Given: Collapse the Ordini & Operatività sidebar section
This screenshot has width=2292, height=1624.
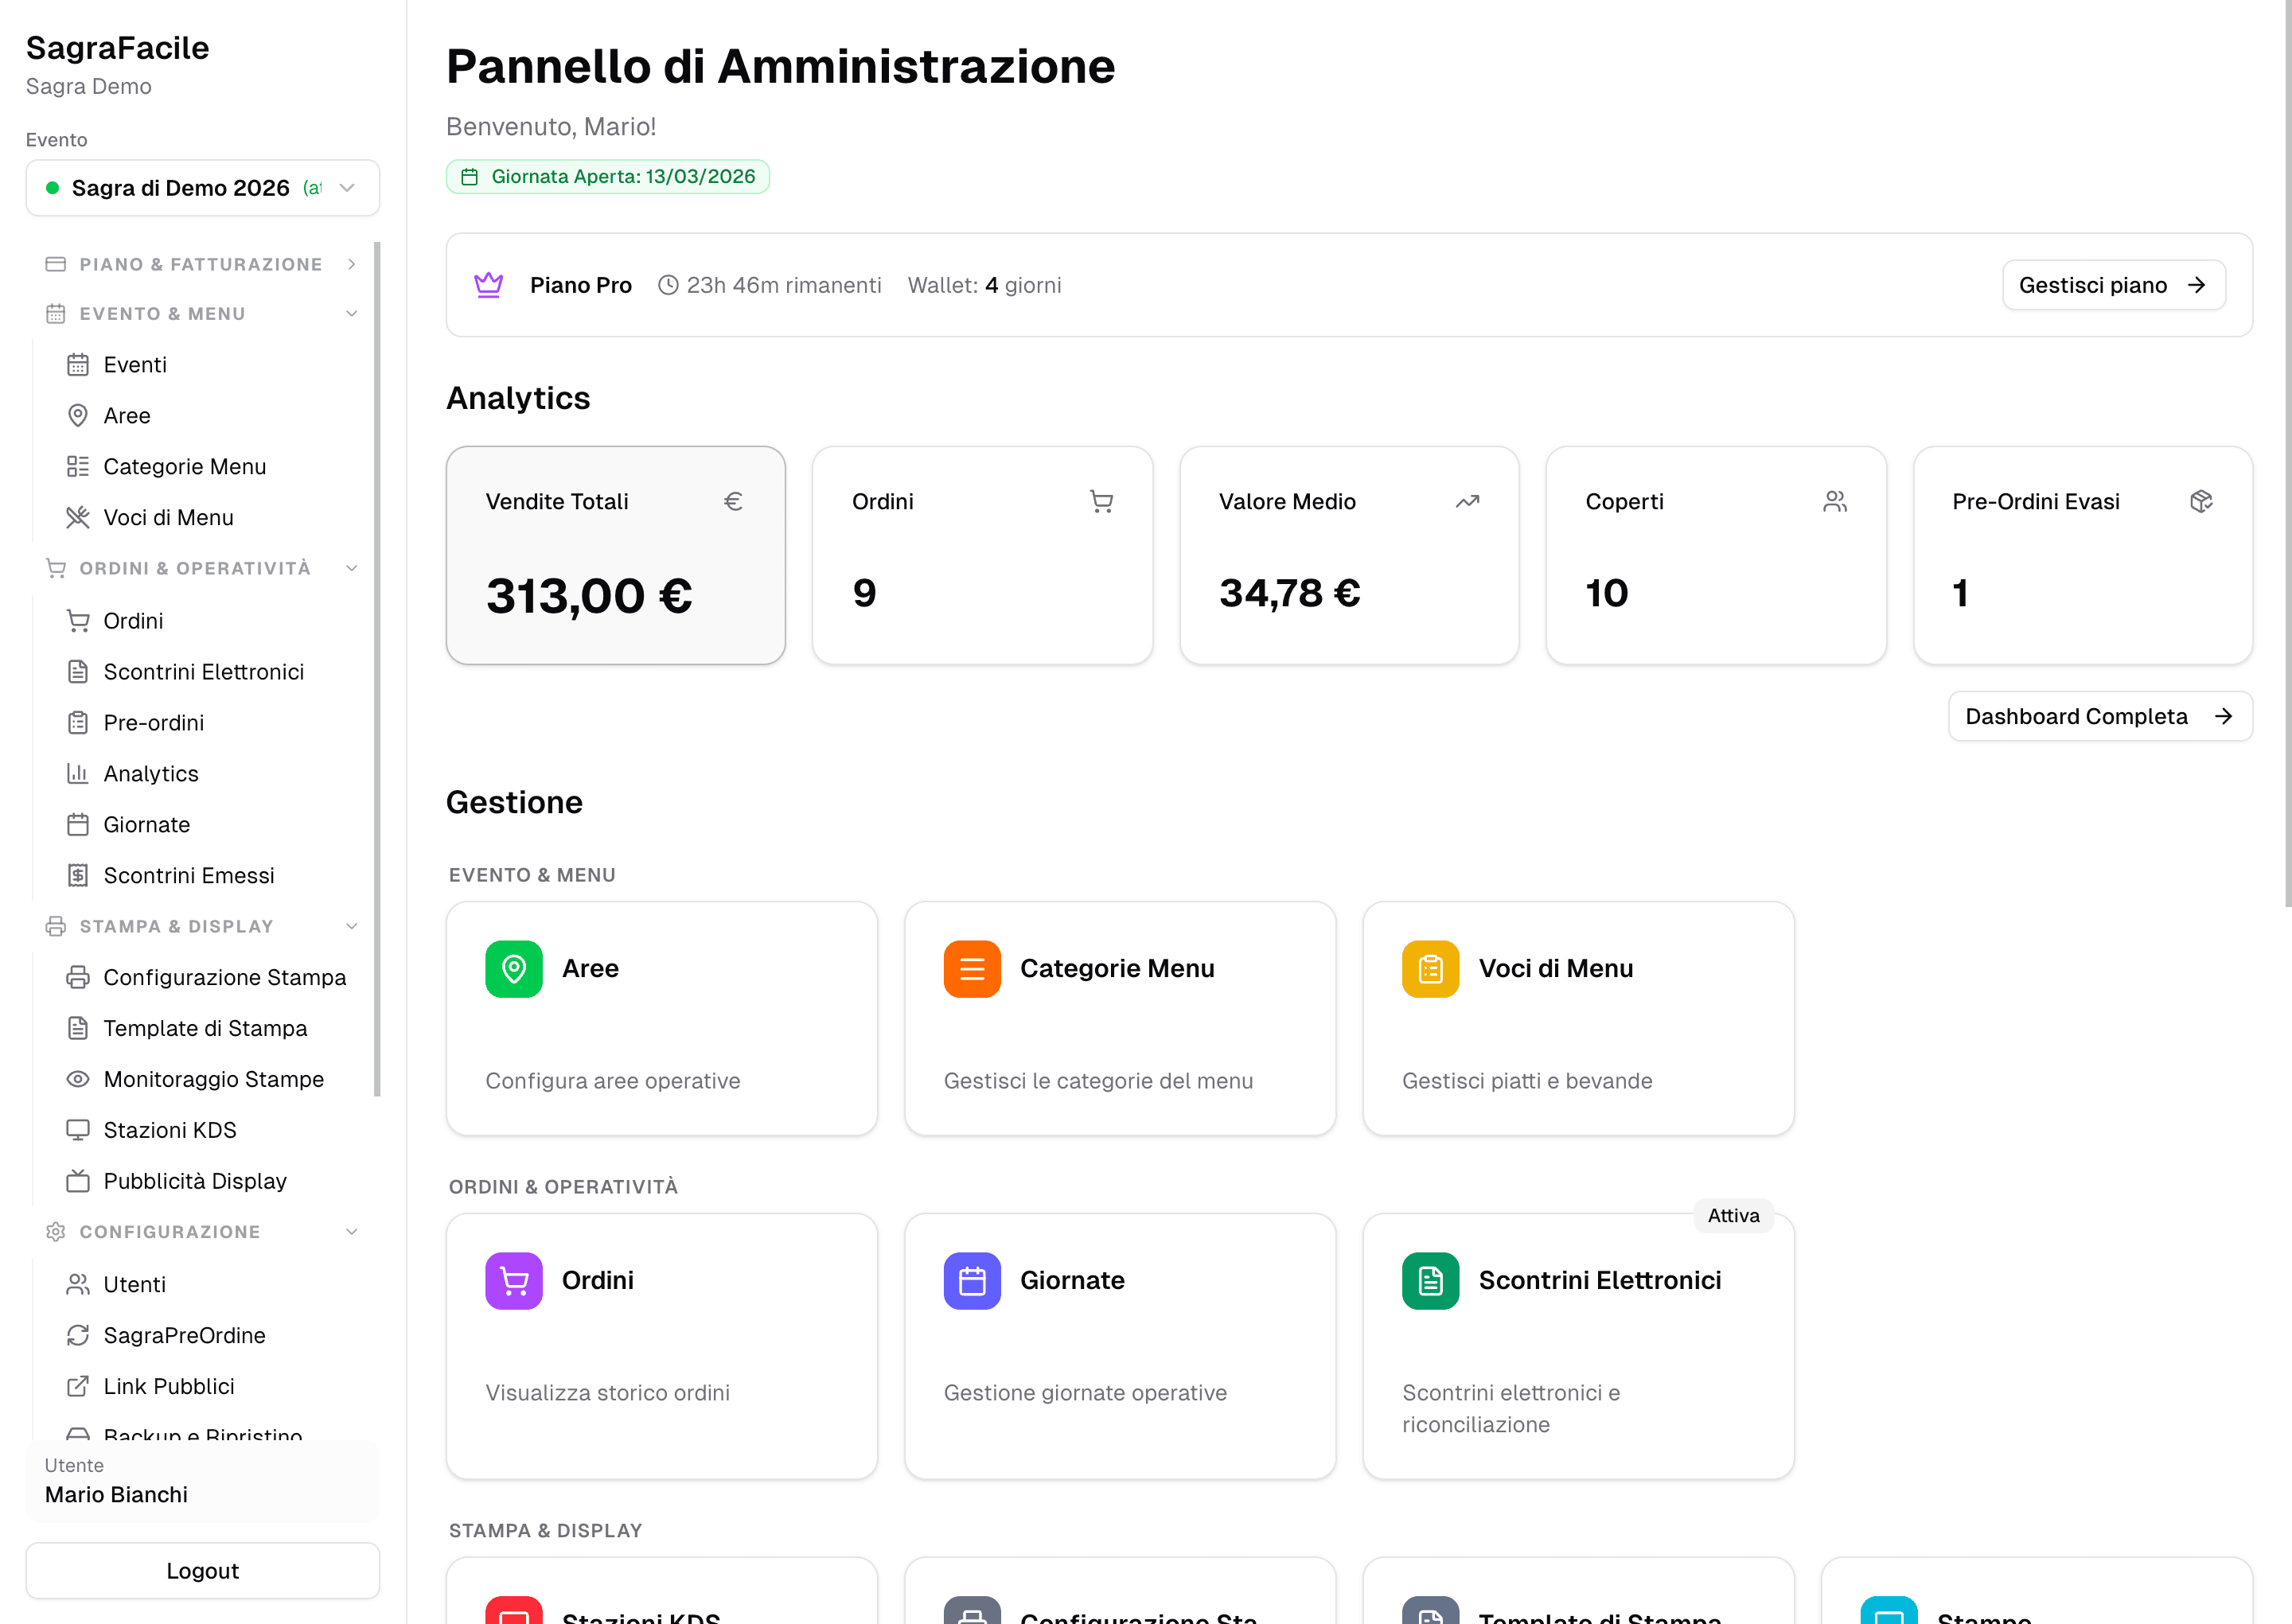Looking at the screenshot, I should [201, 568].
